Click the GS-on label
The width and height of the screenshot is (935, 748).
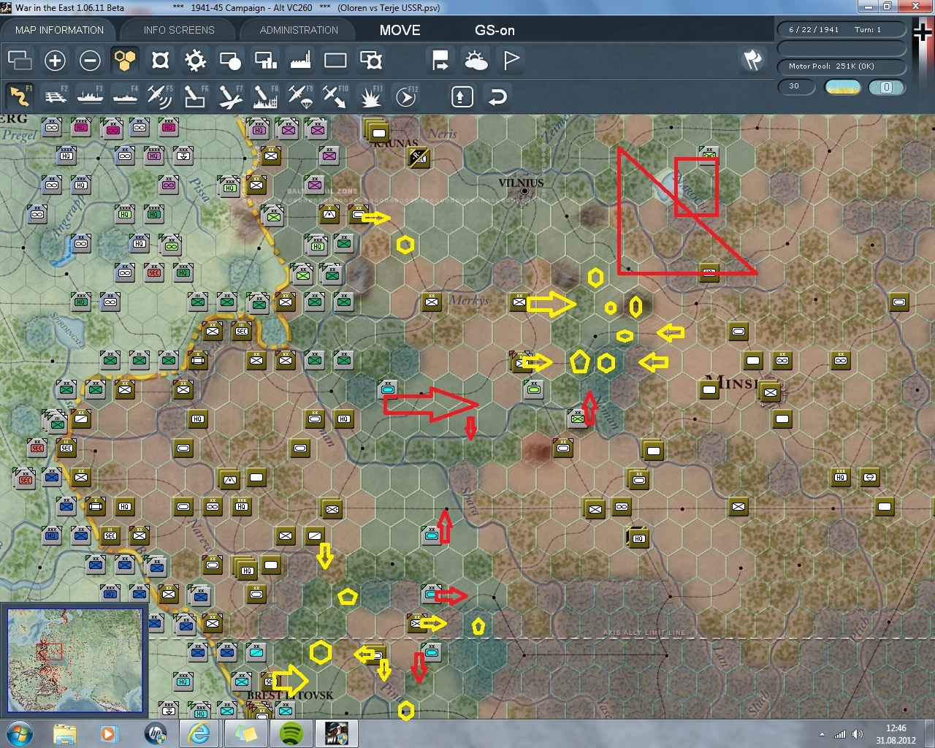pyautogui.click(x=495, y=30)
